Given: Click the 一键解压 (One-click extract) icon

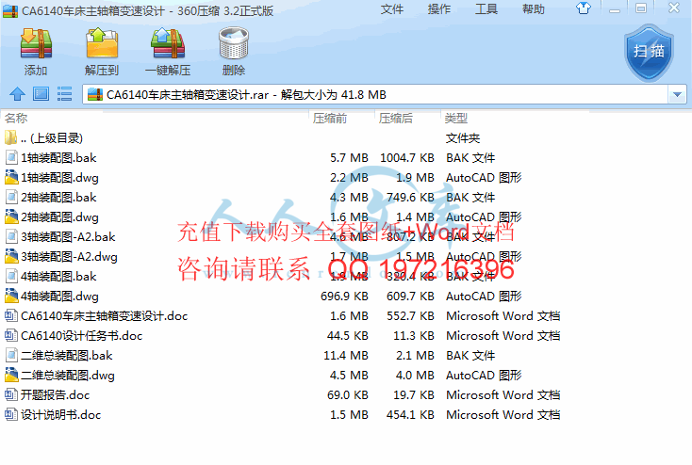Looking at the screenshot, I should (168, 43).
